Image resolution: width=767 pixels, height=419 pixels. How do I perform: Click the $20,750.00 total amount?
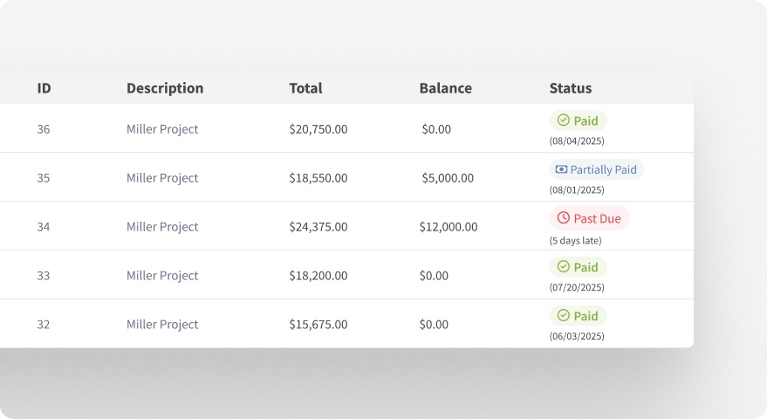pyautogui.click(x=318, y=129)
